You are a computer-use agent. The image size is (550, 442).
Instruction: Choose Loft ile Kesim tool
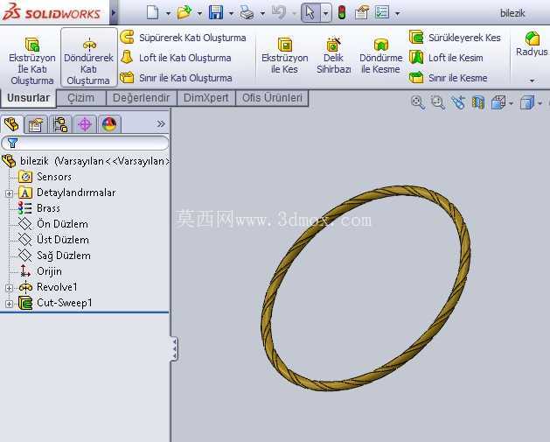tap(446, 58)
